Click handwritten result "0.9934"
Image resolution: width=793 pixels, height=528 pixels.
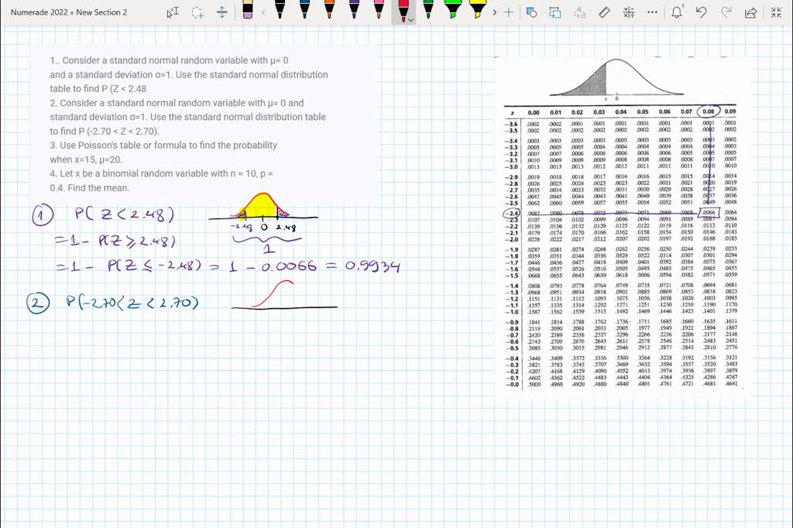coord(372,266)
